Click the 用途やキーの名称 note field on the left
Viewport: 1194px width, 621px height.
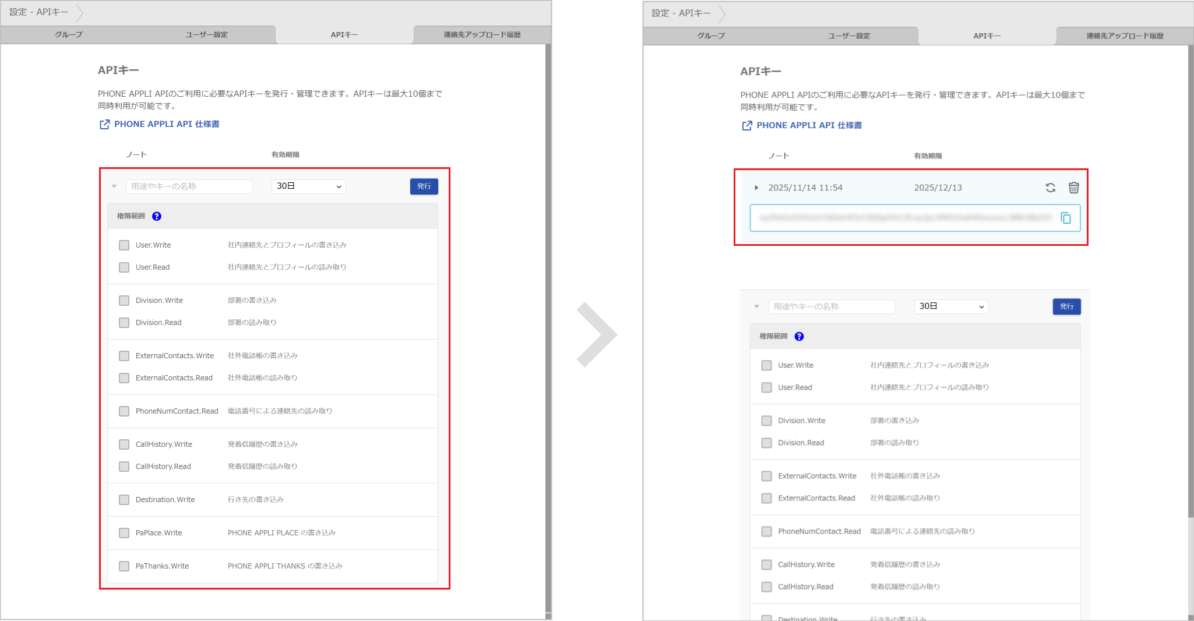click(189, 186)
